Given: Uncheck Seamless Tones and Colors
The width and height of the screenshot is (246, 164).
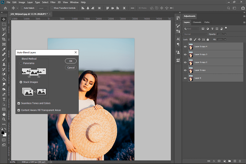Looking at the screenshot, I should coord(19,103).
